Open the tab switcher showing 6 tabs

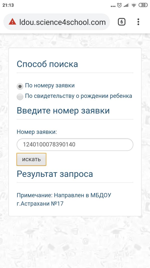coord(121,22)
